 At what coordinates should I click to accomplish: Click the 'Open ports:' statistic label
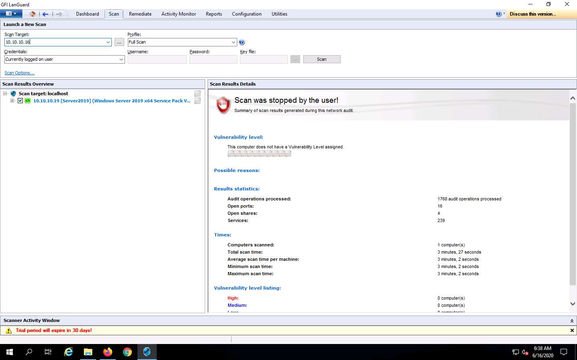coord(240,206)
